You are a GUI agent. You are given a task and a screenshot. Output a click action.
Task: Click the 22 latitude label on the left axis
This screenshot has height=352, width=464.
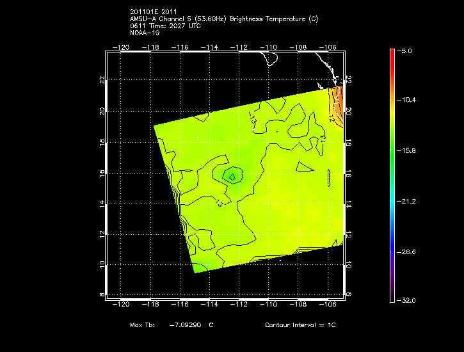point(102,80)
